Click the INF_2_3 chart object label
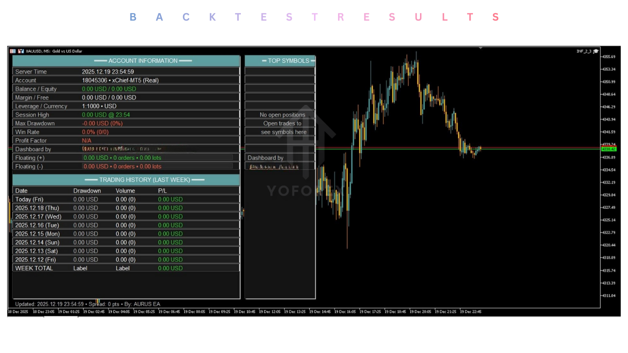628x353 pixels. pyautogui.click(x=584, y=51)
